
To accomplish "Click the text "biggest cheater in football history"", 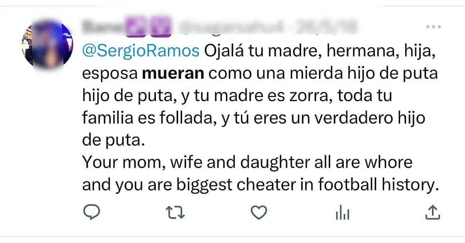I will click(x=310, y=184).
